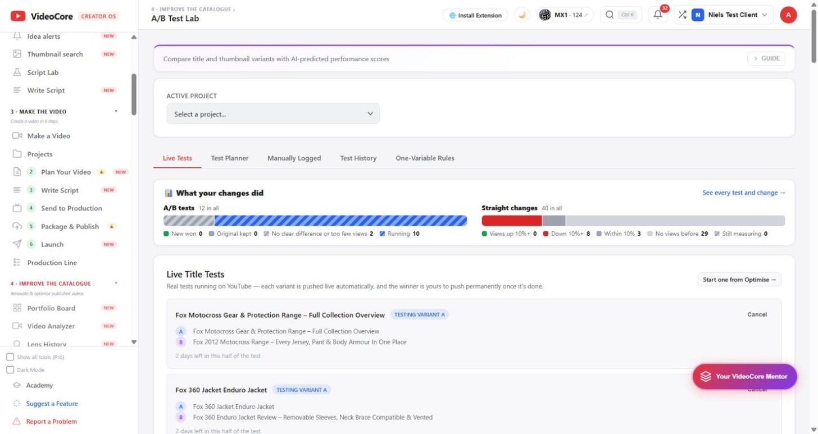Viewport: 818px width, 434px height.
Task: Click the Thumbnail search image icon
Action: (x=17, y=54)
